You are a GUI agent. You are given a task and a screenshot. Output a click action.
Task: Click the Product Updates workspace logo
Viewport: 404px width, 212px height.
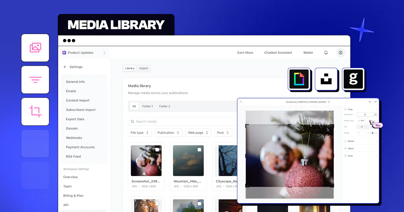(x=64, y=52)
